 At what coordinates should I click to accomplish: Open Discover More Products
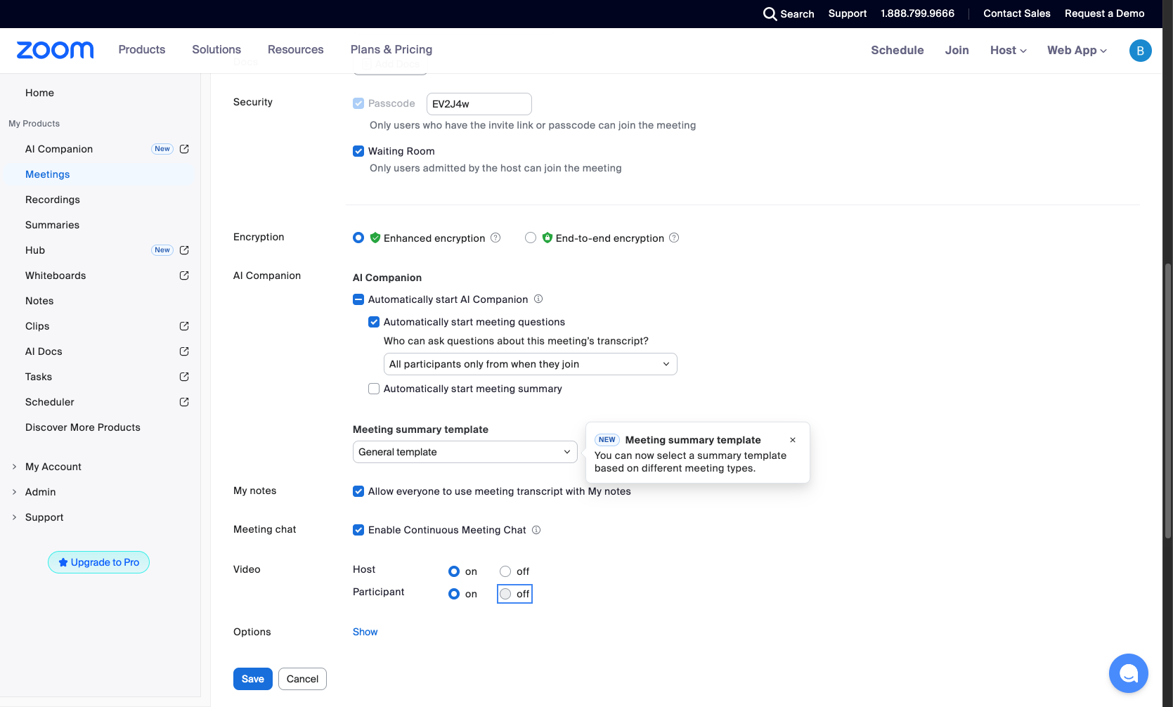point(83,427)
